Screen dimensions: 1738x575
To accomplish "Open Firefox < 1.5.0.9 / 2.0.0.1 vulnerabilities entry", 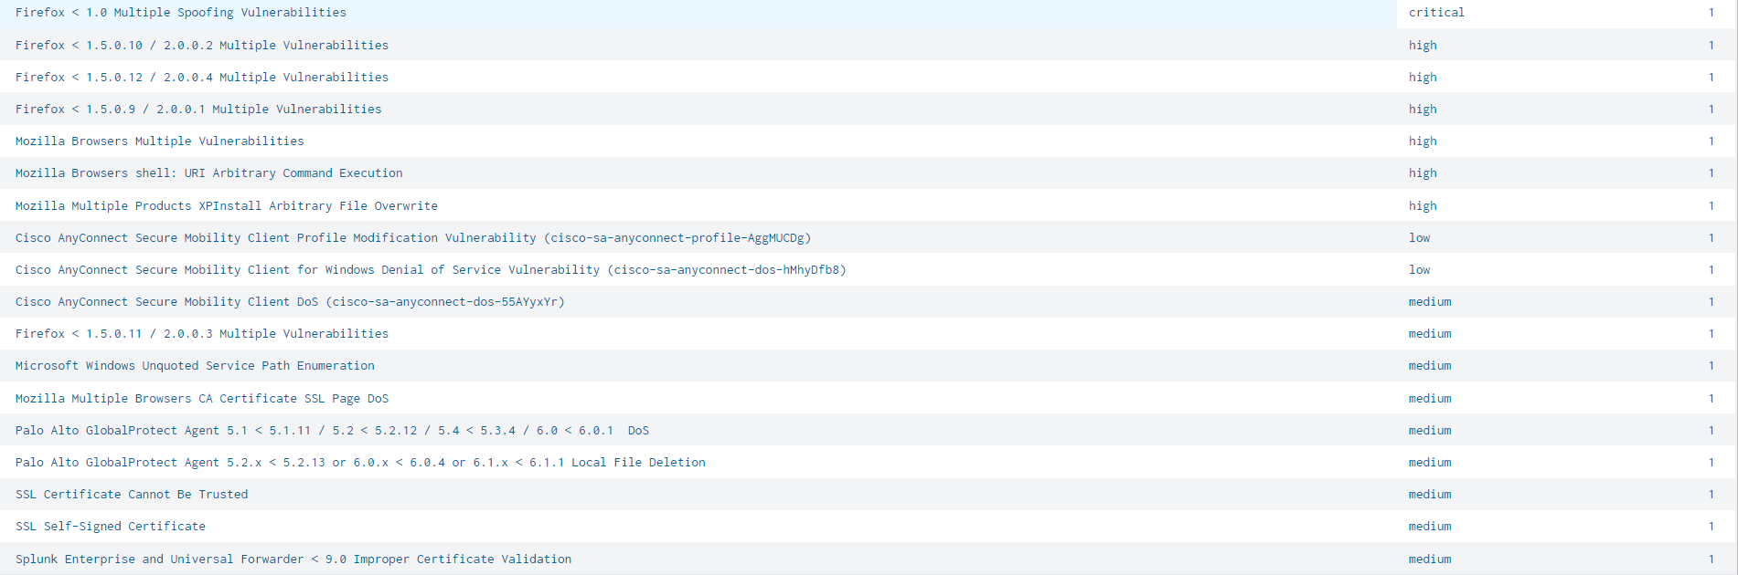I will coord(198,109).
